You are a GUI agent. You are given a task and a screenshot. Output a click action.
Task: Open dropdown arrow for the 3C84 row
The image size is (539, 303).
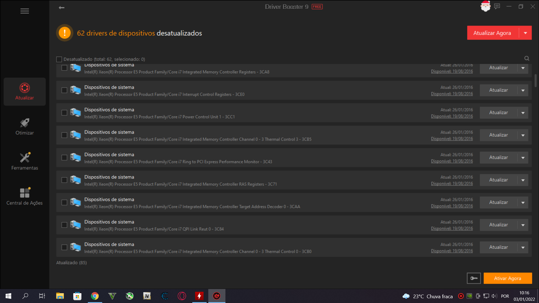click(x=523, y=225)
